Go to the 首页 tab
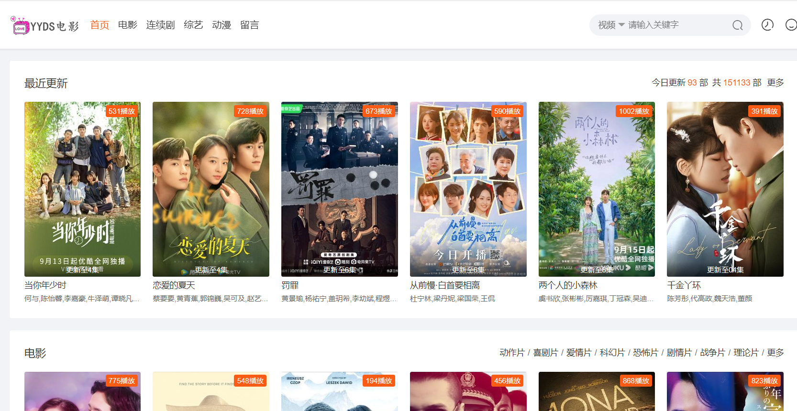The width and height of the screenshot is (797, 411). pos(100,25)
